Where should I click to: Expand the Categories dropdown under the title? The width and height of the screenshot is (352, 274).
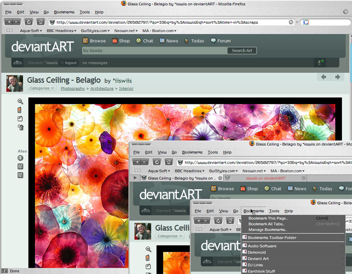pyautogui.click(x=42, y=88)
